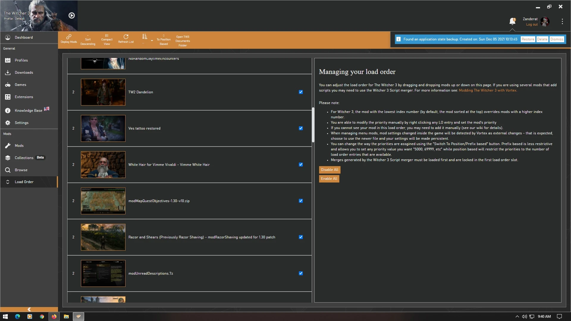Viewport: 571px width, 321px height.
Task: Collapse the Mods sidebar group
Action: click(7, 134)
